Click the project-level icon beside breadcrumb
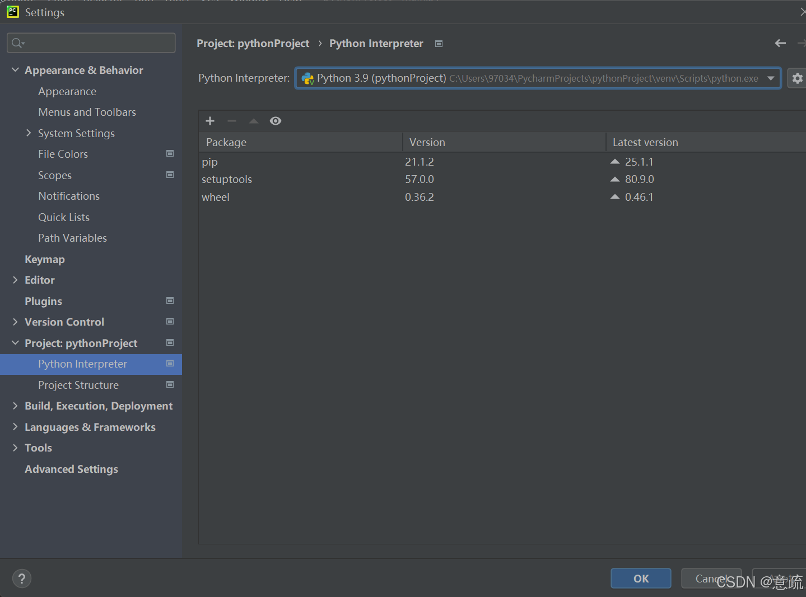This screenshot has height=597, width=806. tap(439, 44)
